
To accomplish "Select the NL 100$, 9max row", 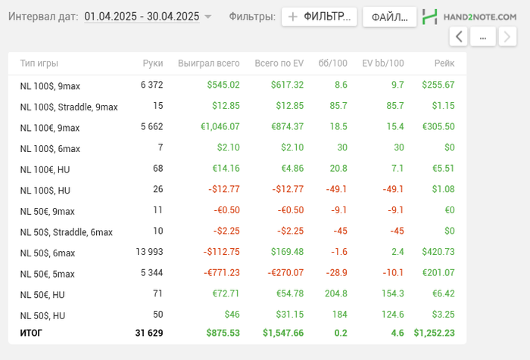I will click(50, 85).
